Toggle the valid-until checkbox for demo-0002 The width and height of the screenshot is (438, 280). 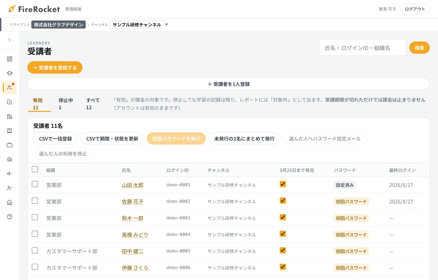[x=283, y=201]
